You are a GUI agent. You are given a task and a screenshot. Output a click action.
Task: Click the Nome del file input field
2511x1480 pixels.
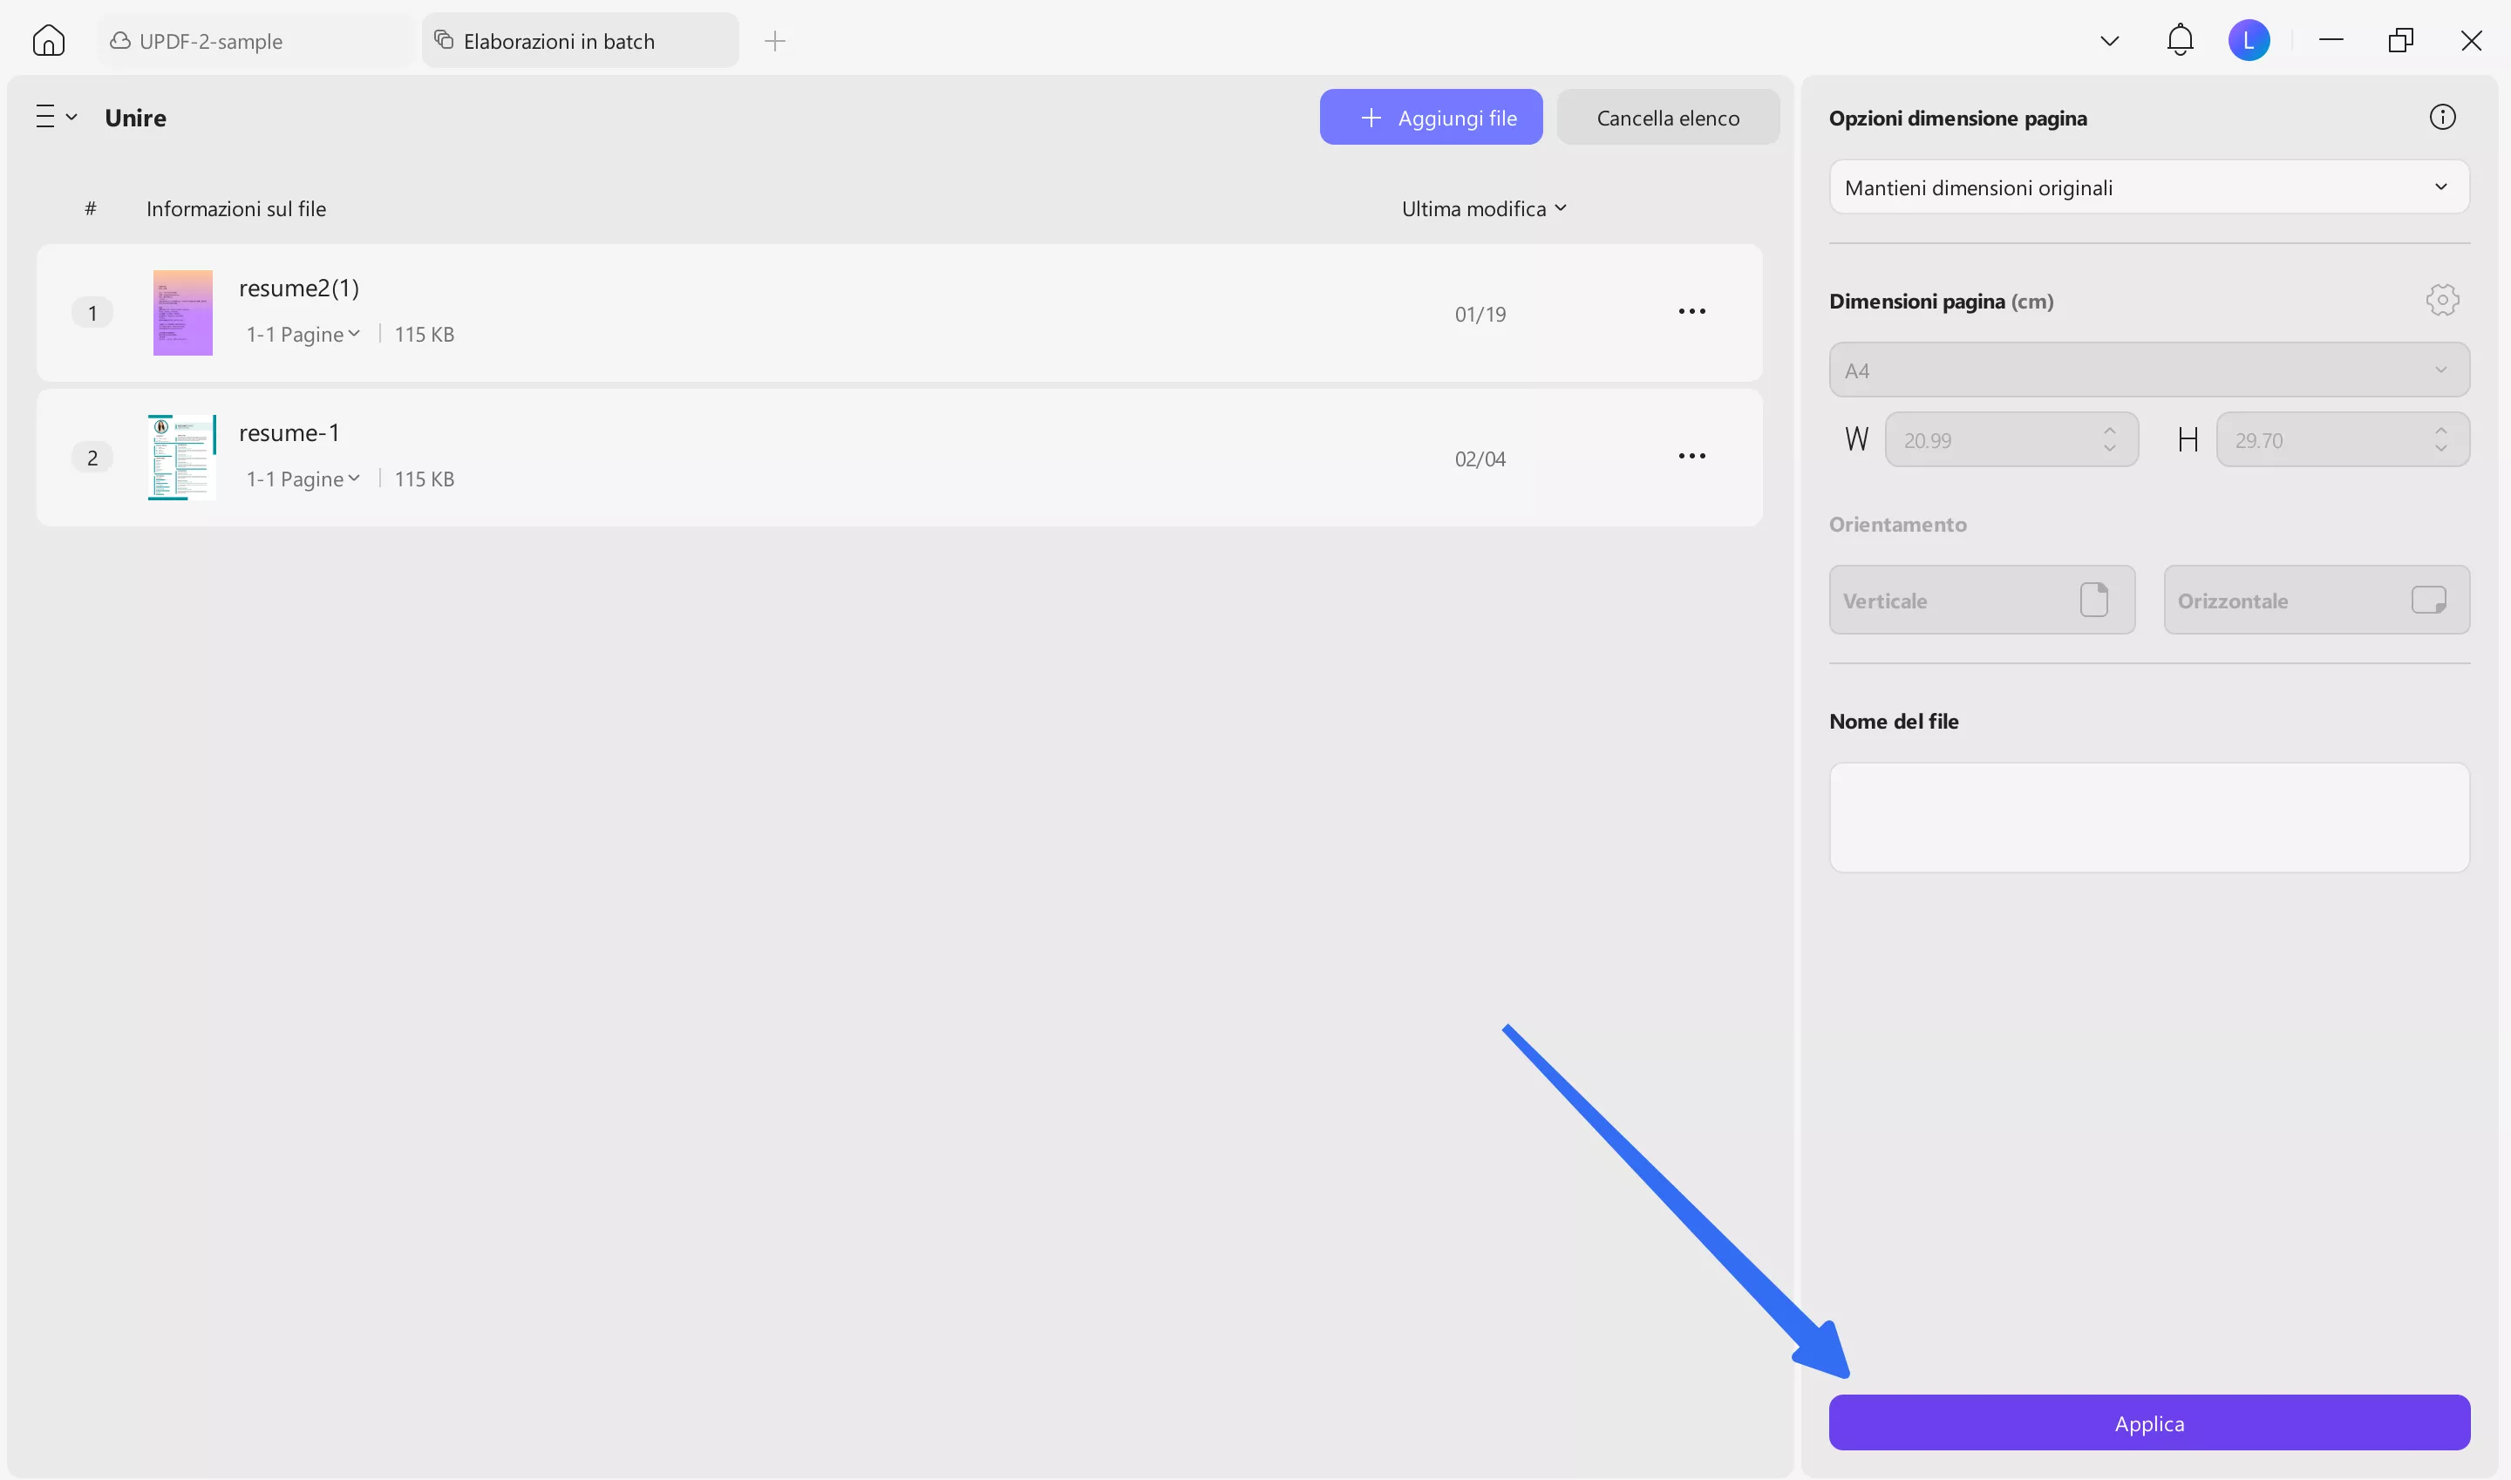click(2148, 817)
